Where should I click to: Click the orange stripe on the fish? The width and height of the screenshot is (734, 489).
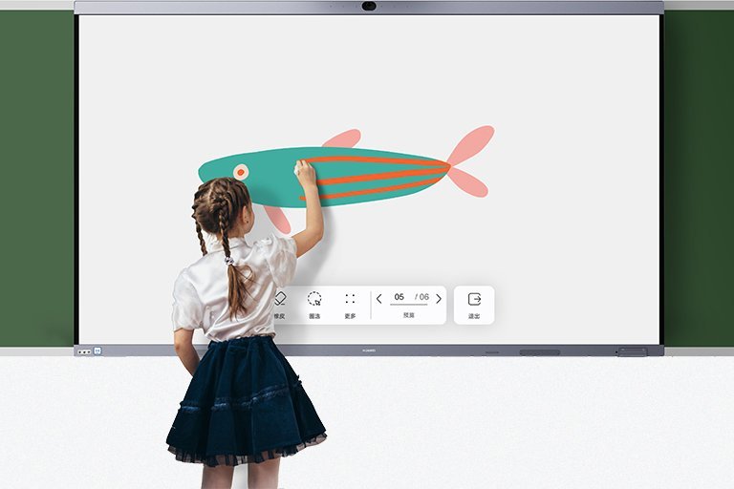click(382, 177)
